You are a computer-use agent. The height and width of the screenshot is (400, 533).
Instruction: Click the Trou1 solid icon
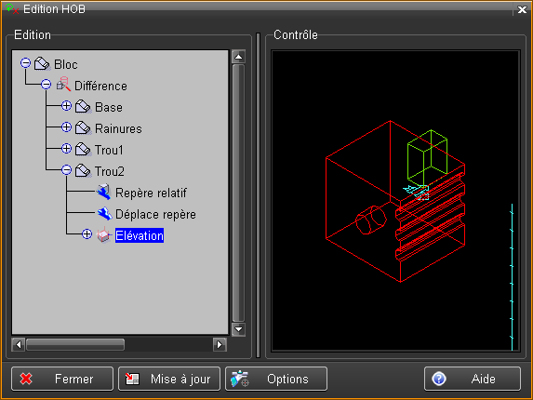(x=83, y=150)
